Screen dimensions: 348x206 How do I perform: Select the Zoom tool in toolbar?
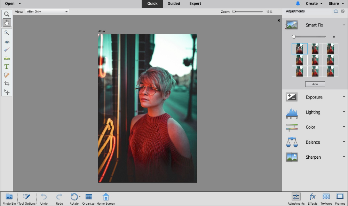click(7, 14)
